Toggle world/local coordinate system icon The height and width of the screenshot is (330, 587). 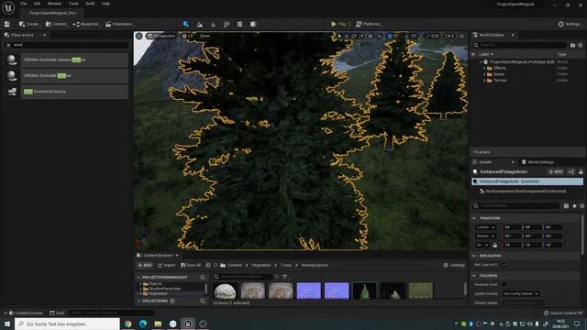point(371,36)
